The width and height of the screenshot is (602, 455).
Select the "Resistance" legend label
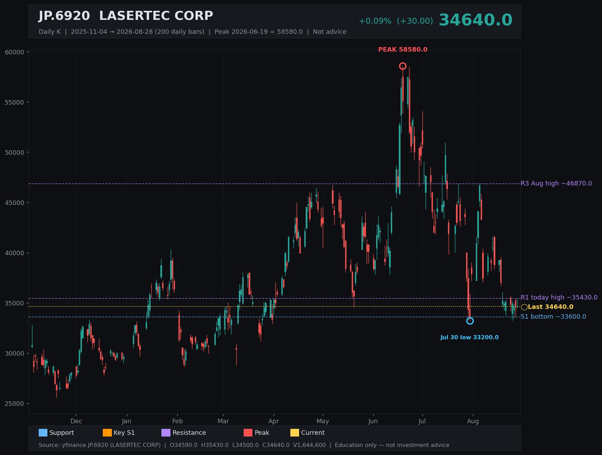(189, 433)
